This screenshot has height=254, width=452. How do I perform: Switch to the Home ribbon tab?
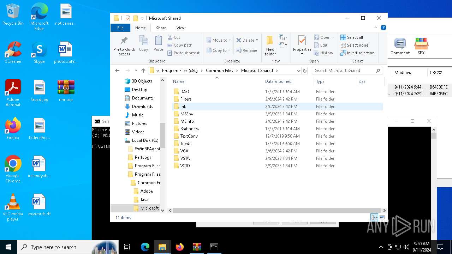click(140, 28)
